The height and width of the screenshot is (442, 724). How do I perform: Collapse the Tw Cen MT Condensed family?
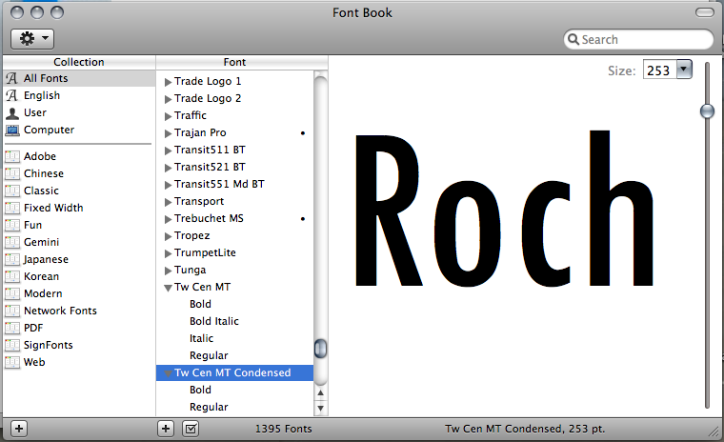click(x=168, y=373)
